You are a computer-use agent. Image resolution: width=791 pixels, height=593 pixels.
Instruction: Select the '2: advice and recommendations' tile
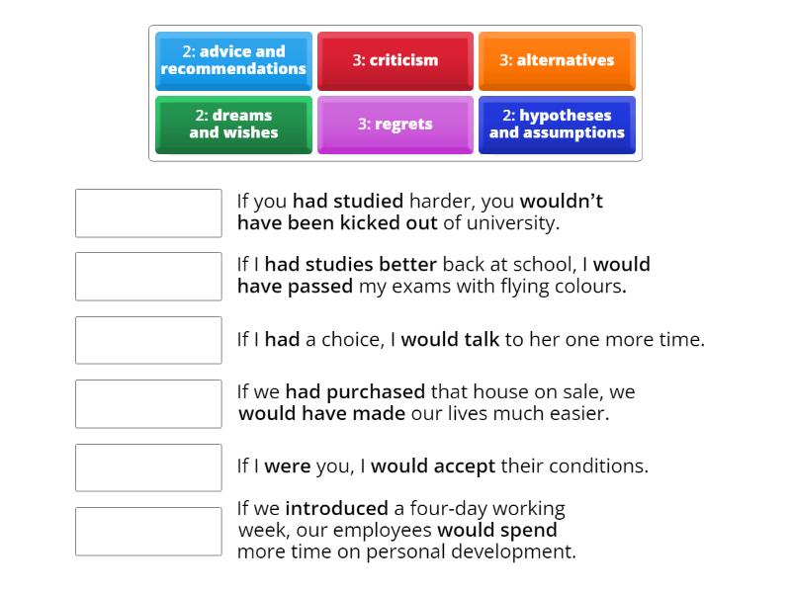pyautogui.click(x=233, y=60)
